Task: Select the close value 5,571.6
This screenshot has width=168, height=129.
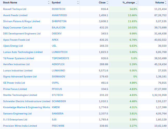Action: [x=103, y=71]
